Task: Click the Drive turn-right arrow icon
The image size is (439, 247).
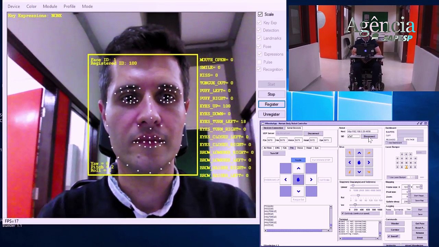Action: [369, 163]
